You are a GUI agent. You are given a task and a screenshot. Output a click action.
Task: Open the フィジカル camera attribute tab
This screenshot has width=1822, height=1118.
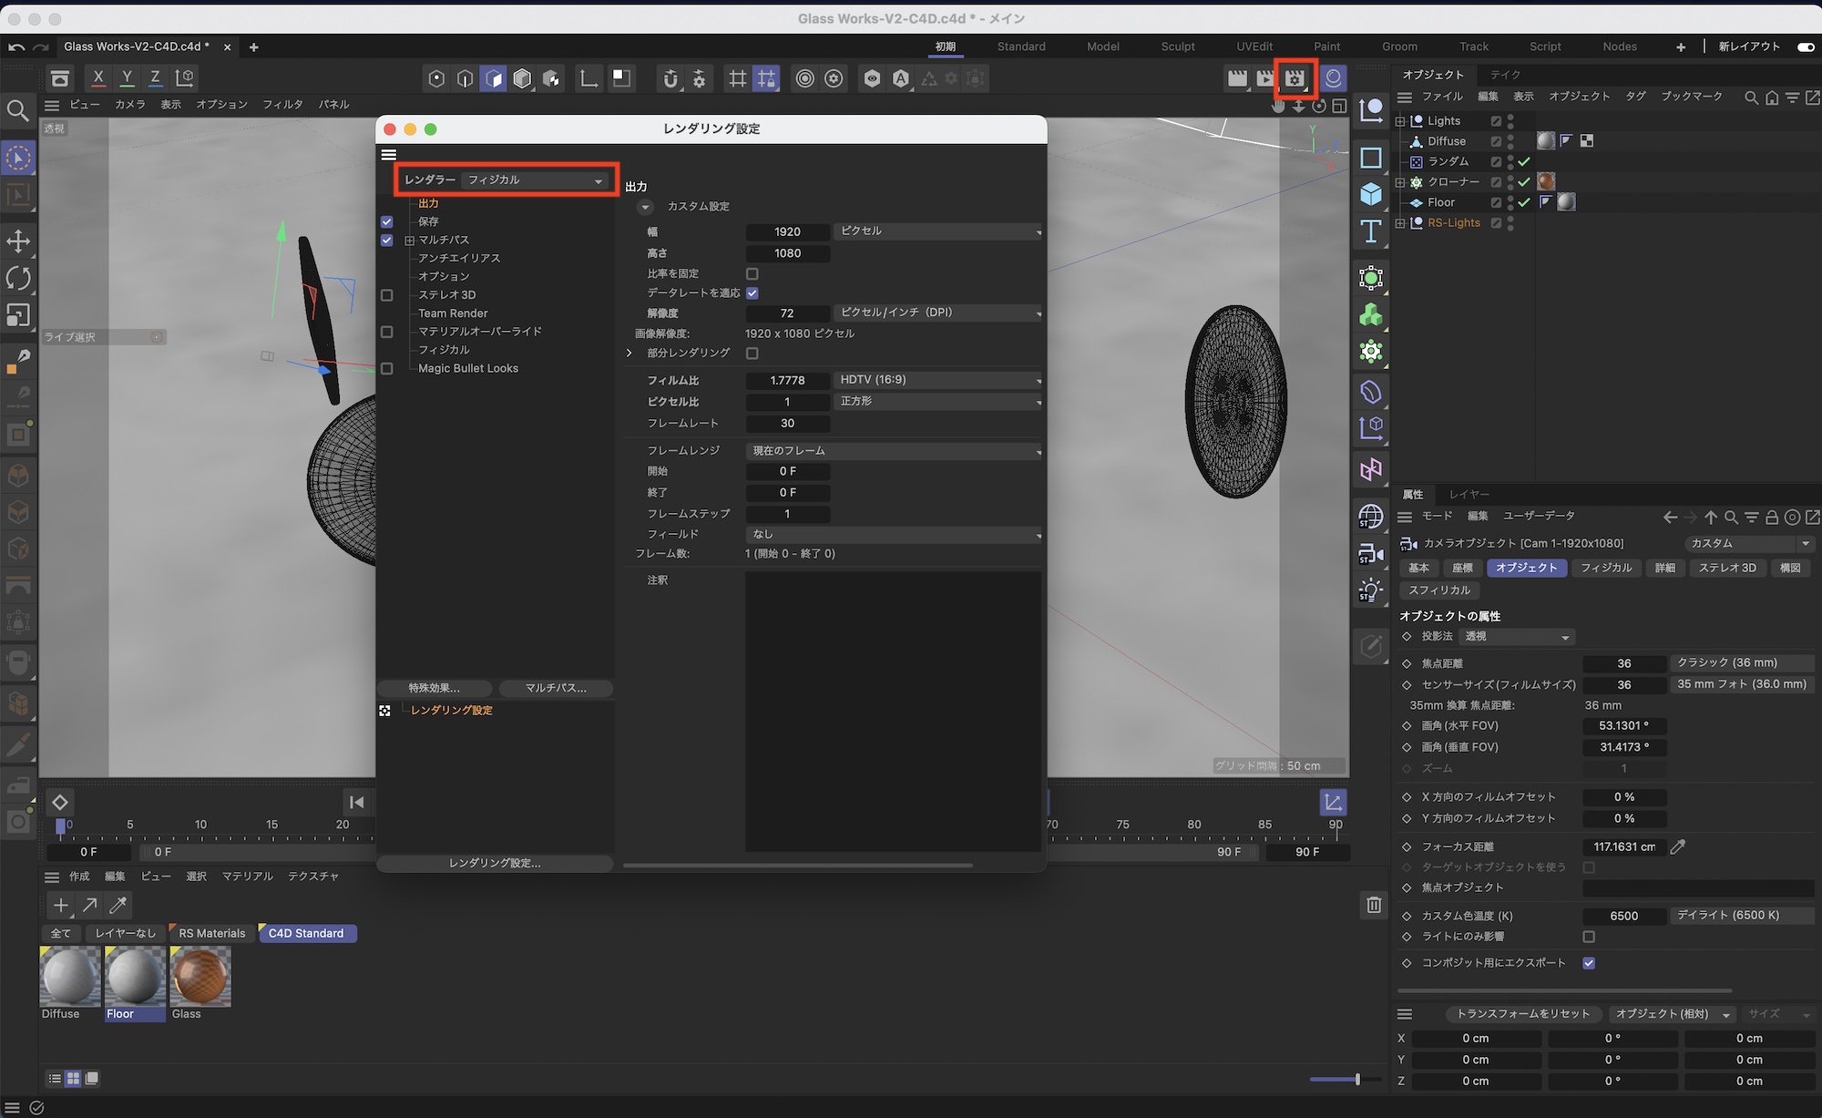tap(1605, 568)
